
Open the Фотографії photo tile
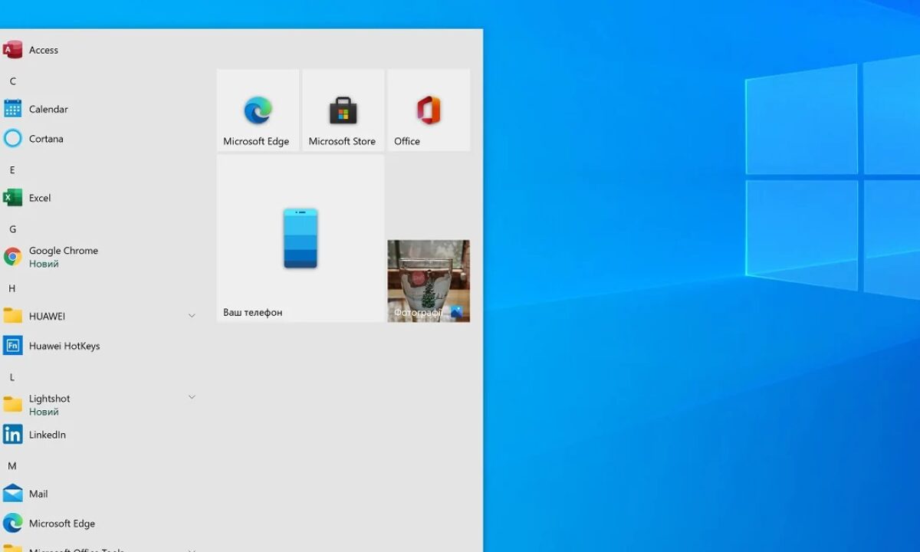click(429, 281)
